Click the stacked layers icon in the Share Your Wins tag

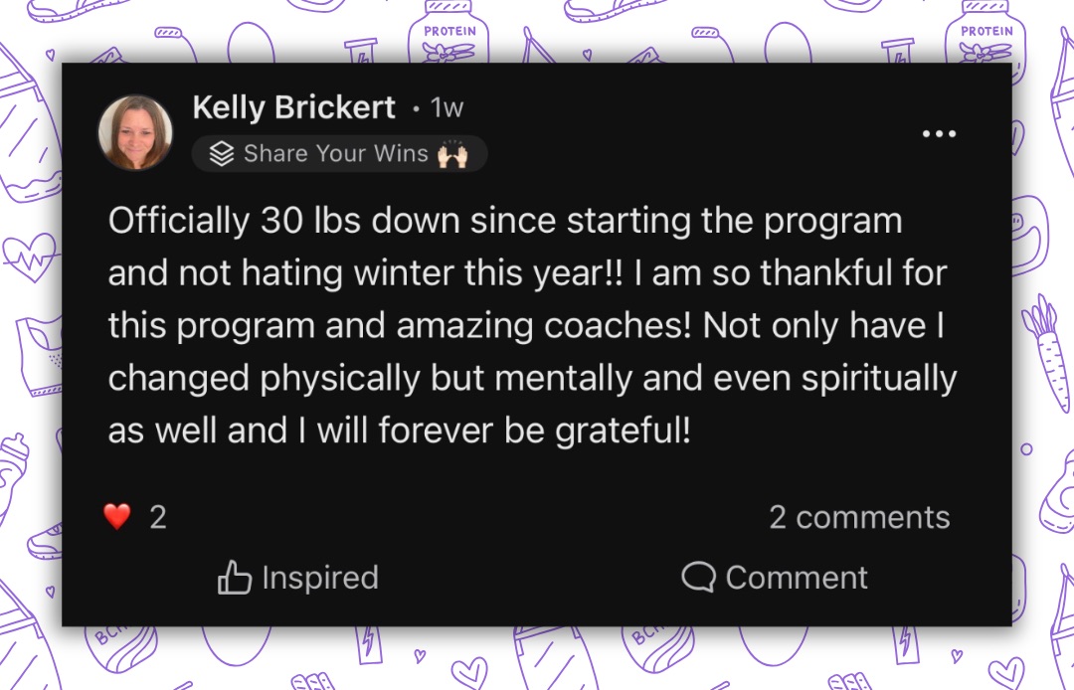223,154
